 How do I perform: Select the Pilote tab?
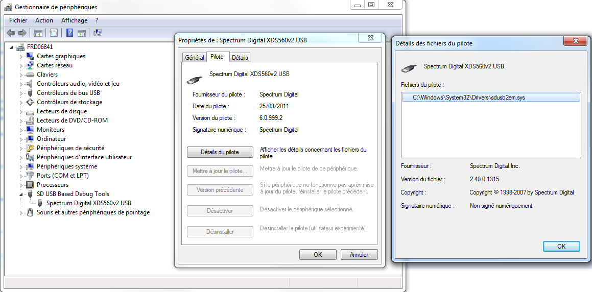(217, 57)
